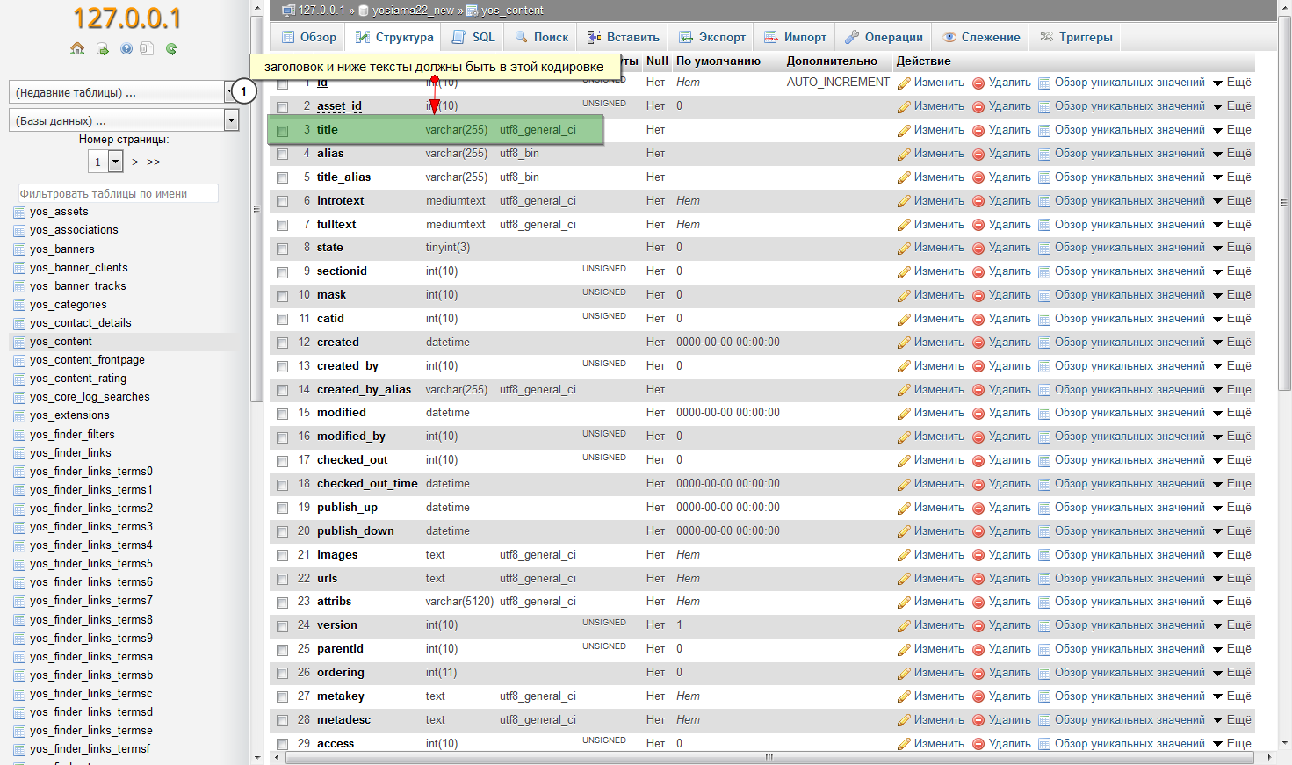Click table icon next to yos_categories
Image resolution: width=1292 pixels, height=765 pixels.
(x=20, y=305)
